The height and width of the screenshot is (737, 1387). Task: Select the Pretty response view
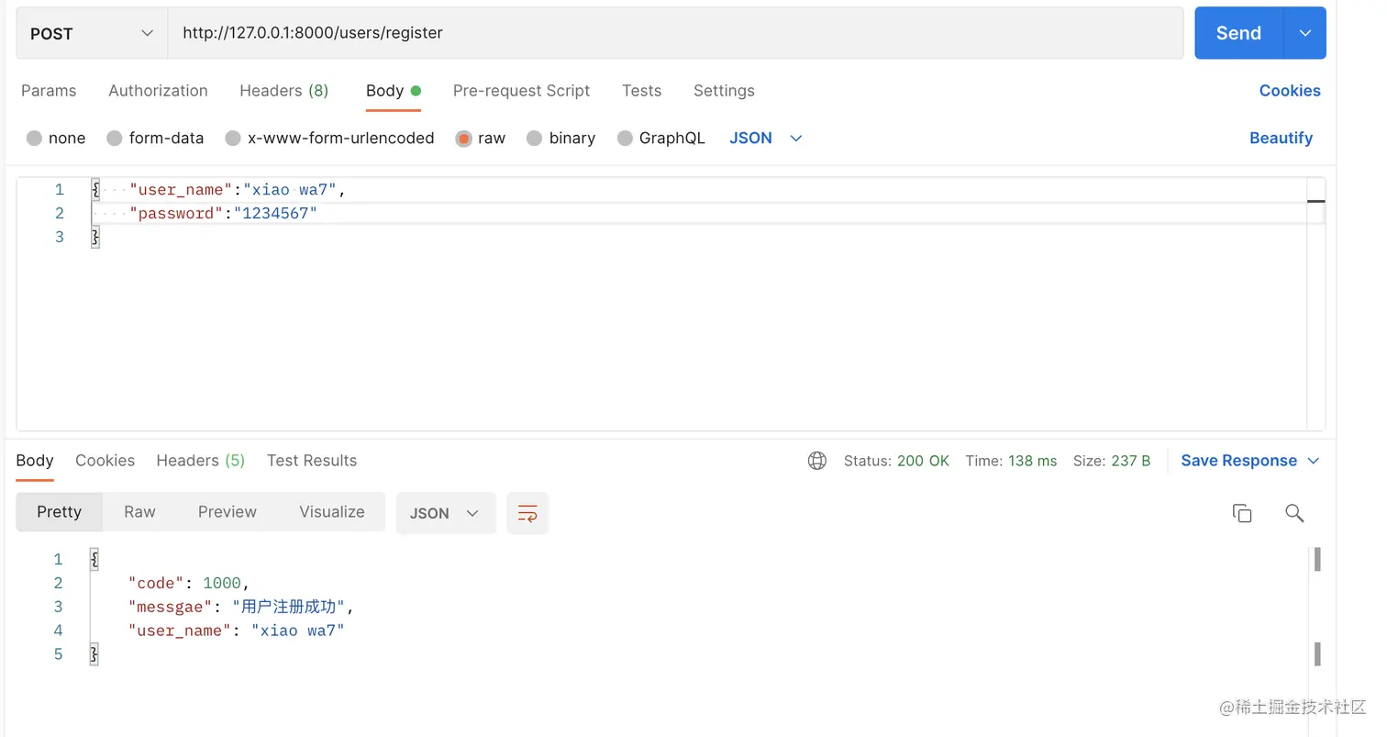(x=60, y=512)
